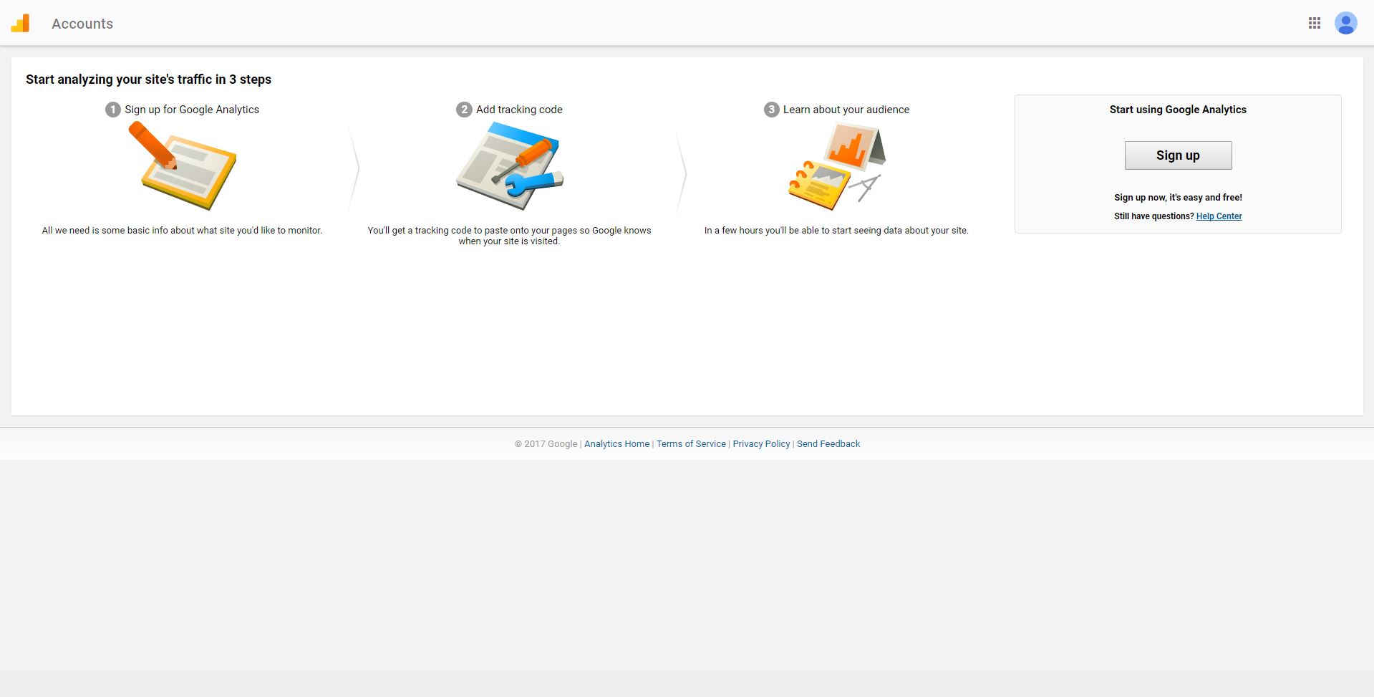1374x697 pixels.
Task: Click the Start using Google Analytics heading
Action: click(x=1177, y=109)
